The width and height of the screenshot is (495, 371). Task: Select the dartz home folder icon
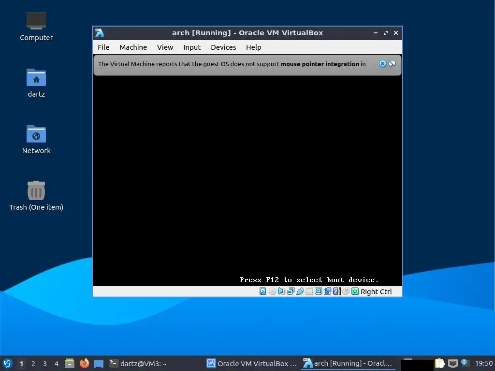click(x=36, y=83)
